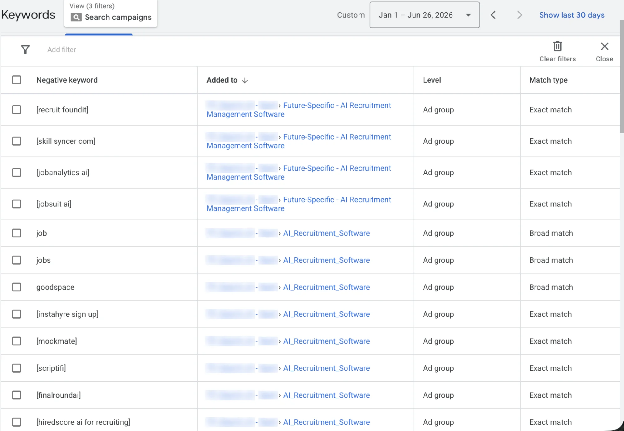The height and width of the screenshot is (431, 624).
Task: Go to next date range
Action: [519, 15]
